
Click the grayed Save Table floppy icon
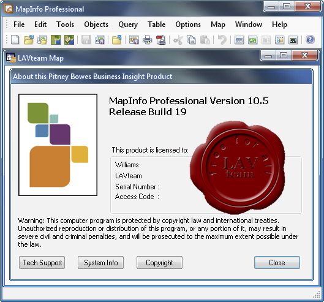(x=86, y=39)
